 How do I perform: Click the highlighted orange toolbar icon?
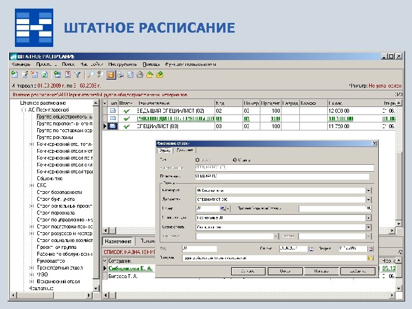click(111, 74)
